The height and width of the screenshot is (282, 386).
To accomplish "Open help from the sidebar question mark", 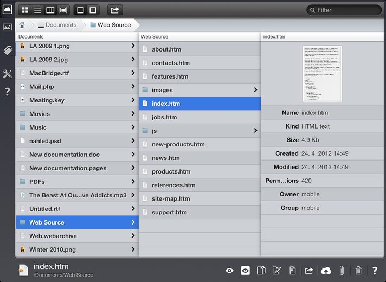I will [8, 92].
